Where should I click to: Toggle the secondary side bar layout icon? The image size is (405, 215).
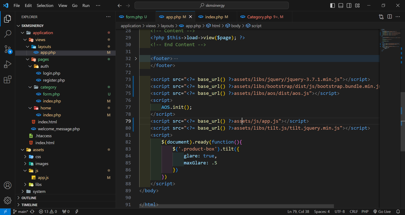pyautogui.click(x=349, y=5)
